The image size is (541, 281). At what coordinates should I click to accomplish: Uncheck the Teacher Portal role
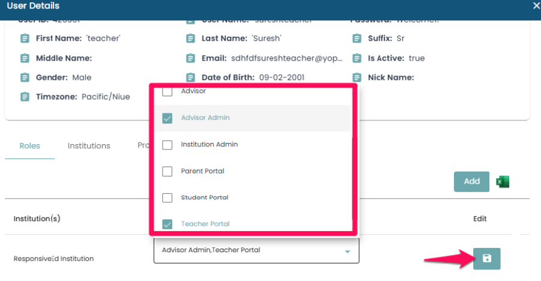tap(168, 224)
